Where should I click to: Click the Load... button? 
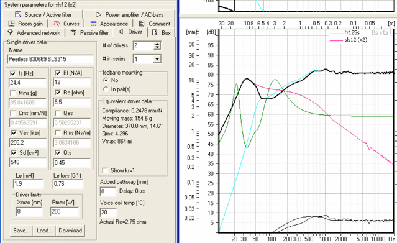click(x=44, y=231)
